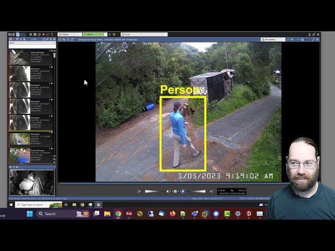Adjust the forward speed slider
Screen dimensions: 335x251
click(196, 191)
